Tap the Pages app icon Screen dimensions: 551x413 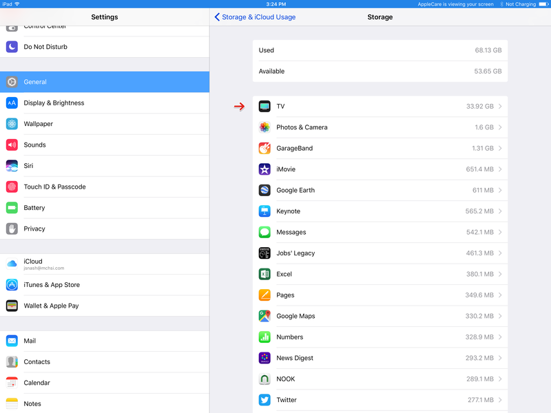[x=264, y=295]
